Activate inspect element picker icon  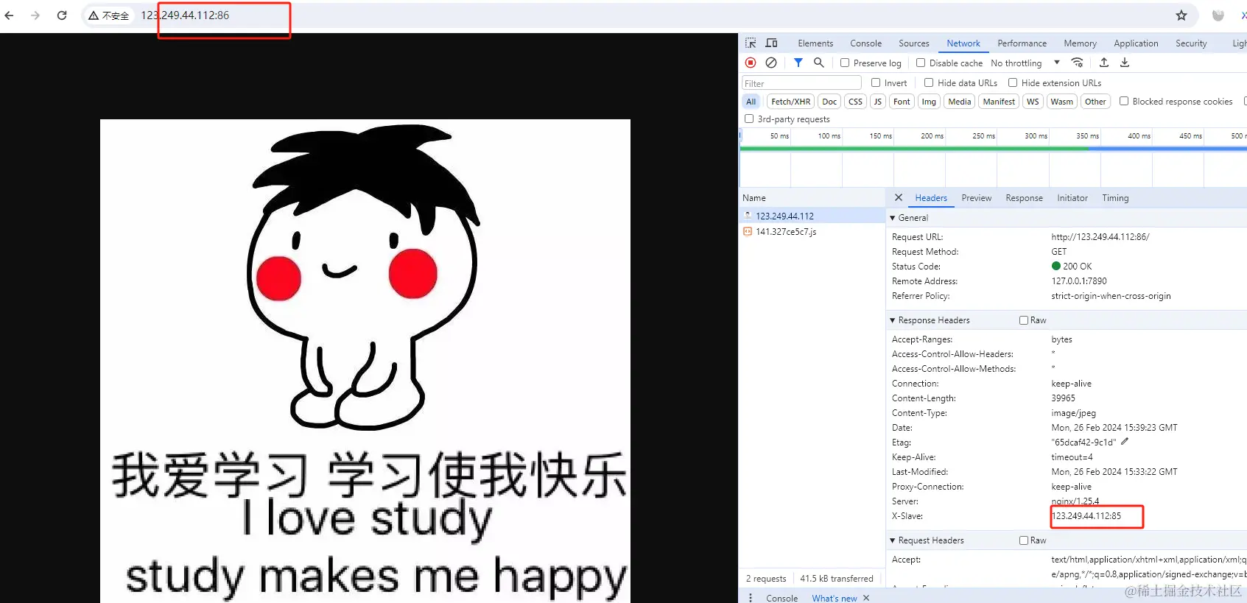pos(751,43)
